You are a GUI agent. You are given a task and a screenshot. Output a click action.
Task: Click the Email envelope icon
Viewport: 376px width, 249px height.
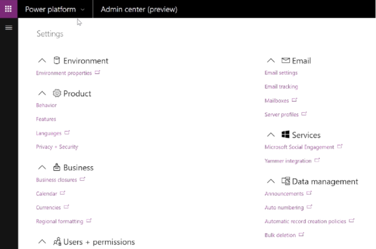click(286, 60)
